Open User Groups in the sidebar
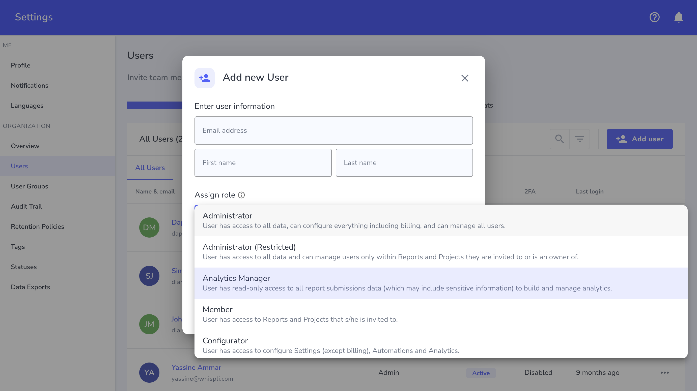The image size is (697, 391). click(x=29, y=186)
